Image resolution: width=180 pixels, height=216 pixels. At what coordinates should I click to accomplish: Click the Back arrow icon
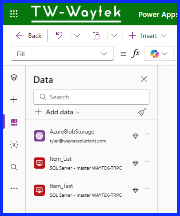tap(20, 36)
